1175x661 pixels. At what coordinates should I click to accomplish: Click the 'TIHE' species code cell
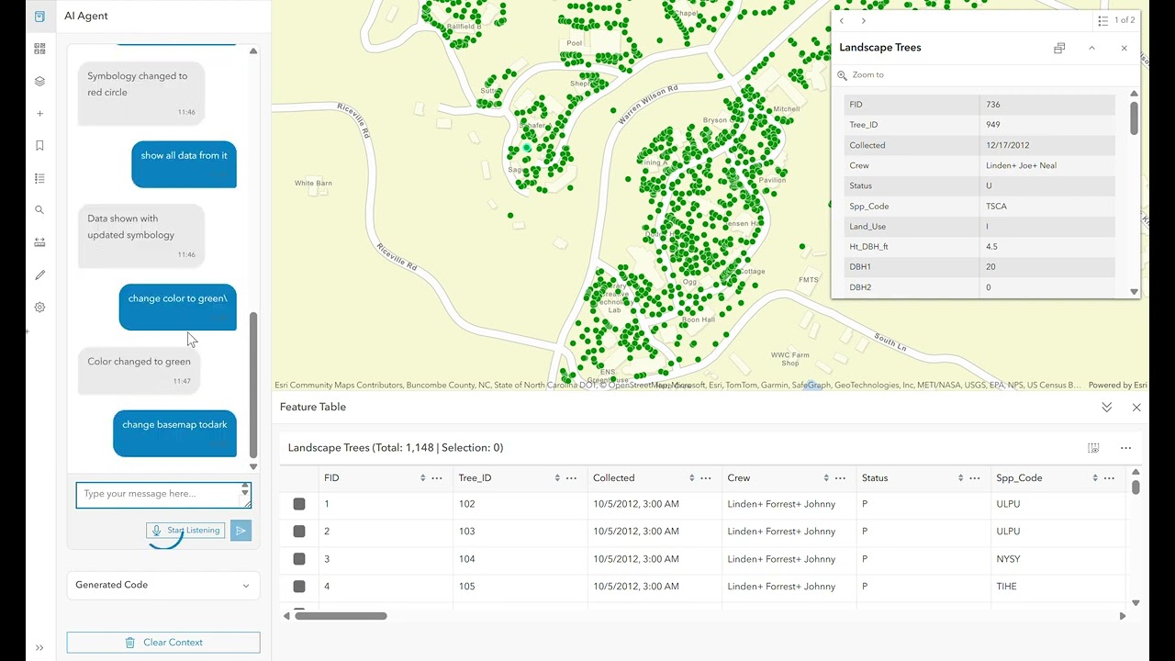coord(1006,587)
